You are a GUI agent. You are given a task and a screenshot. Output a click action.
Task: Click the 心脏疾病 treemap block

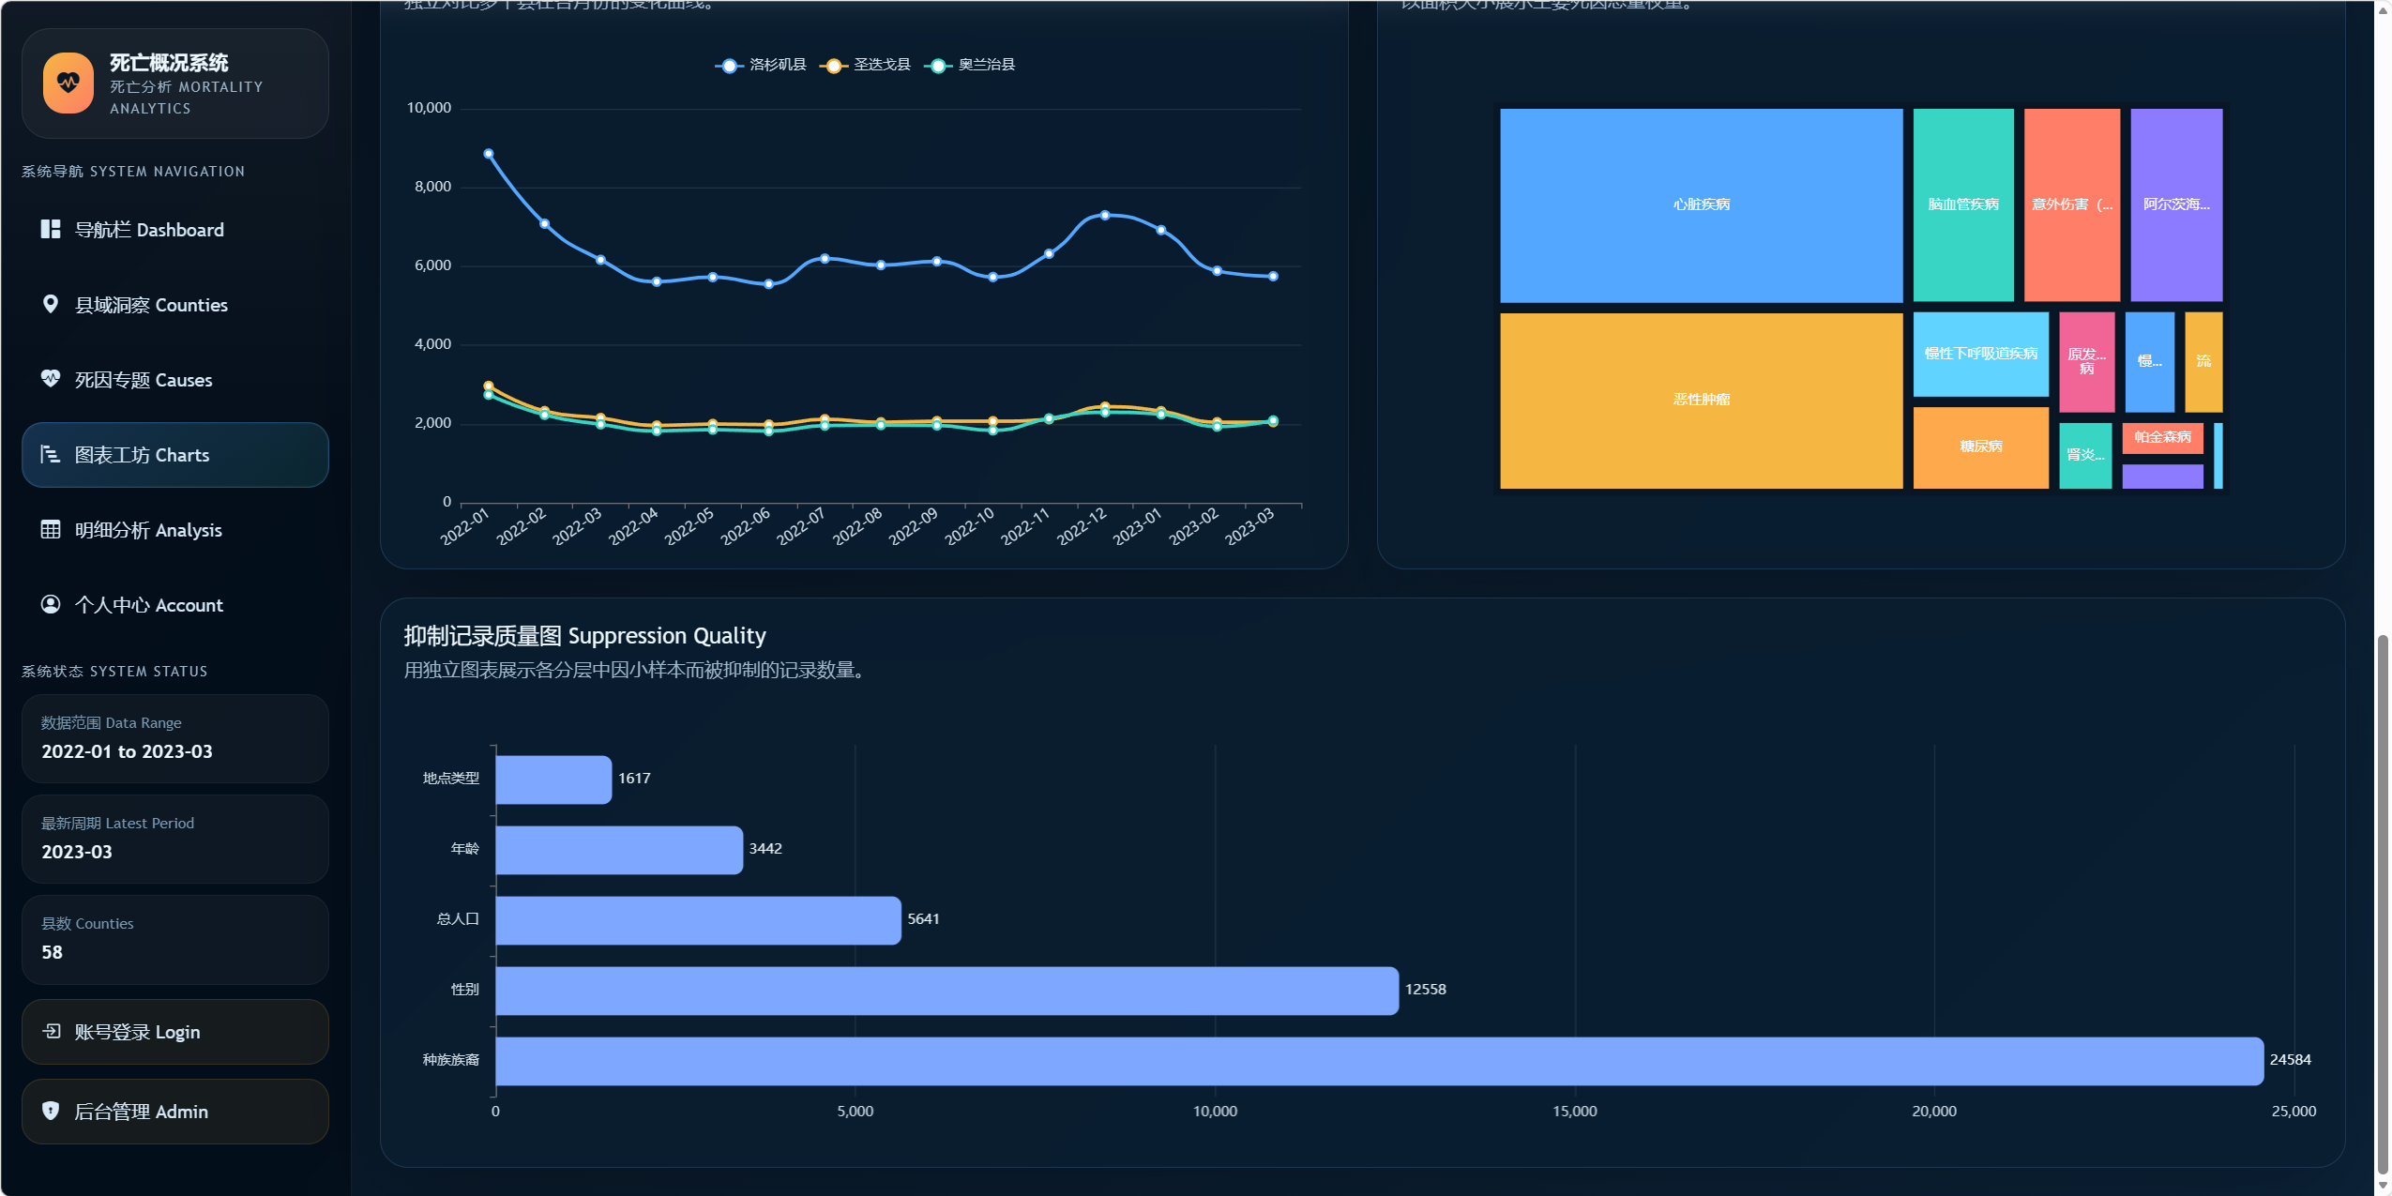[1701, 204]
